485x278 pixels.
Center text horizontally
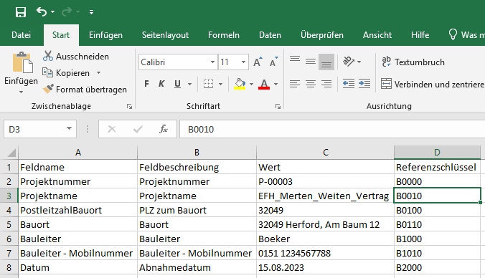click(311, 84)
